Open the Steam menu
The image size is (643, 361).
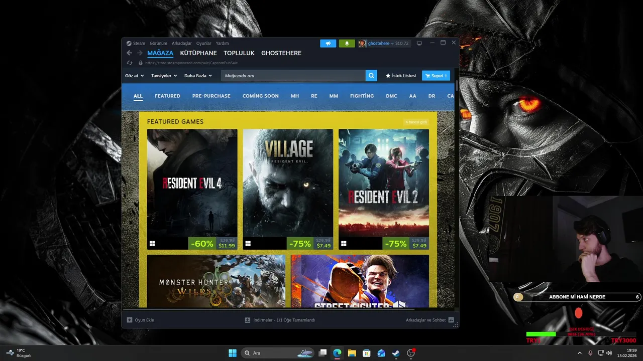(x=139, y=44)
